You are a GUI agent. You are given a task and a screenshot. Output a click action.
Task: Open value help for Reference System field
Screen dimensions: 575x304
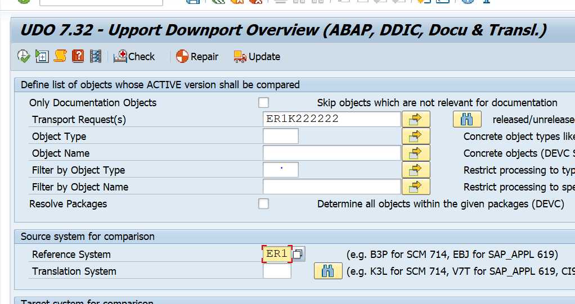click(x=298, y=255)
